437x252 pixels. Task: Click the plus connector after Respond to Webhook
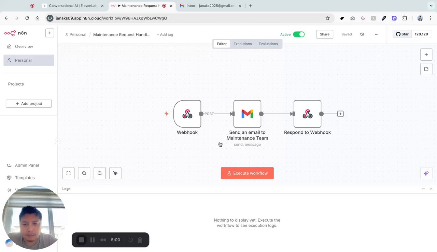coord(340,114)
